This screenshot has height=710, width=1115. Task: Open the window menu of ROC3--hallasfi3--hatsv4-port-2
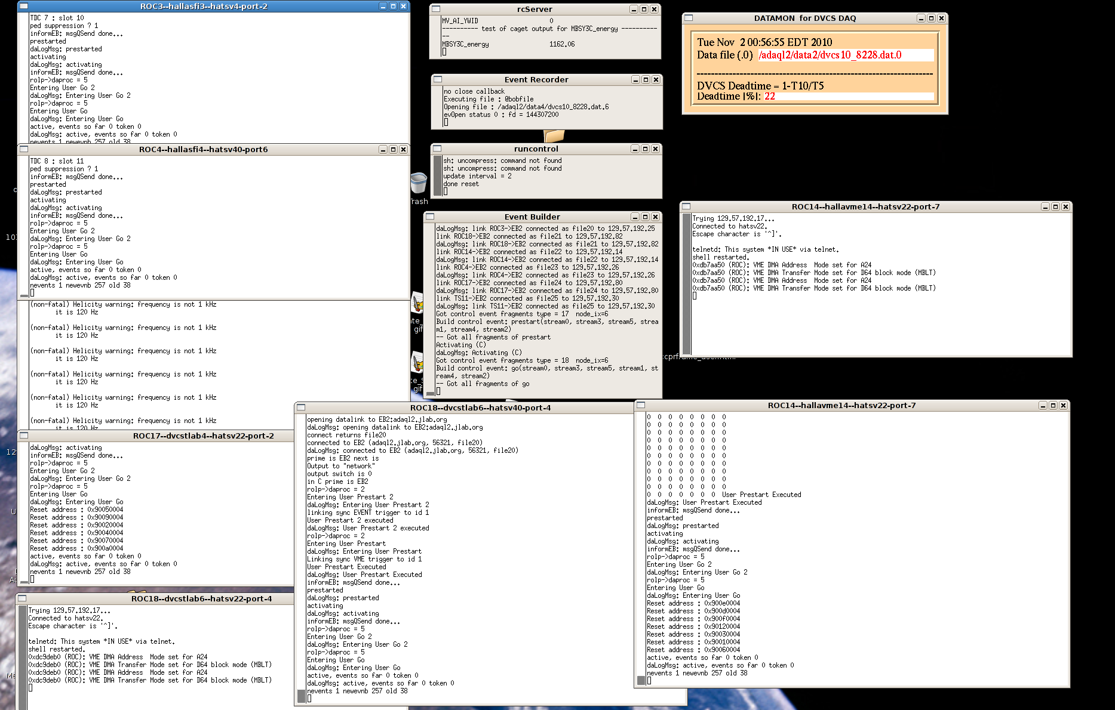pyautogui.click(x=23, y=6)
